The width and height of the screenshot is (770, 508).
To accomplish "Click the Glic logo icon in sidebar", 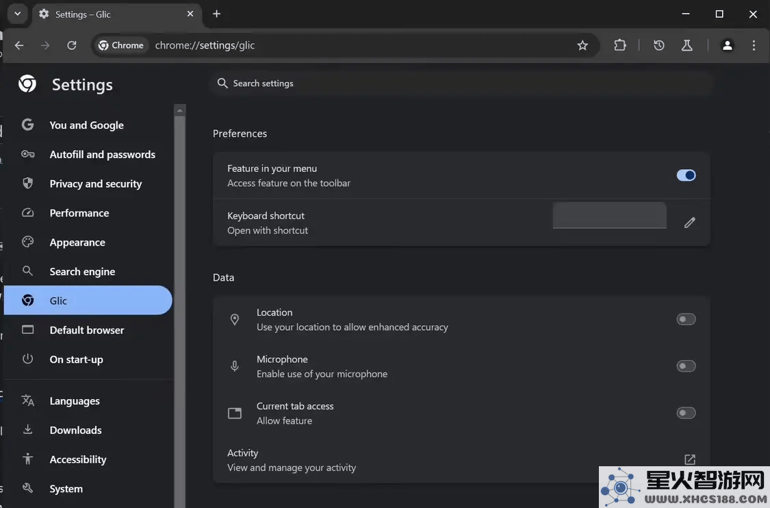I will [28, 300].
